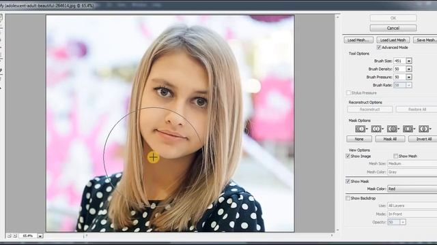The image size is (437, 245).
Task: Open the Brush Density slider arrow
Action: pos(409,69)
